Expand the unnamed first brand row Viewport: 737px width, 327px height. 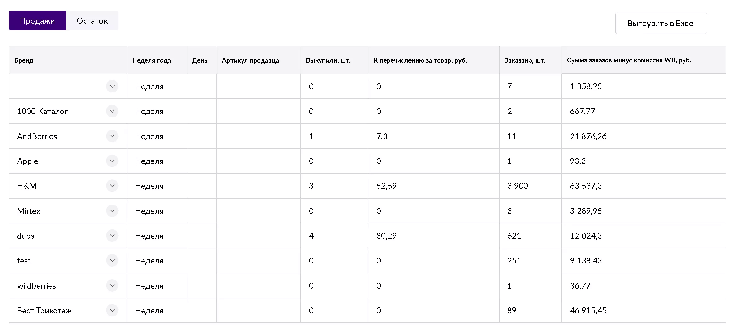[x=112, y=86]
